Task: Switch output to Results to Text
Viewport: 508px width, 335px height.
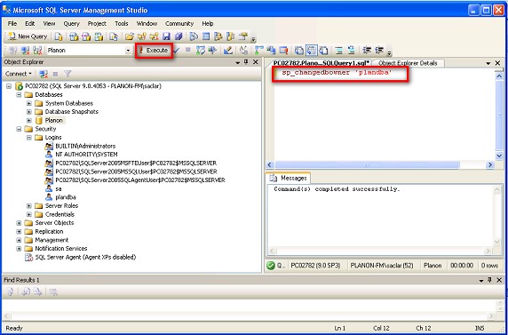Action: [x=299, y=51]
